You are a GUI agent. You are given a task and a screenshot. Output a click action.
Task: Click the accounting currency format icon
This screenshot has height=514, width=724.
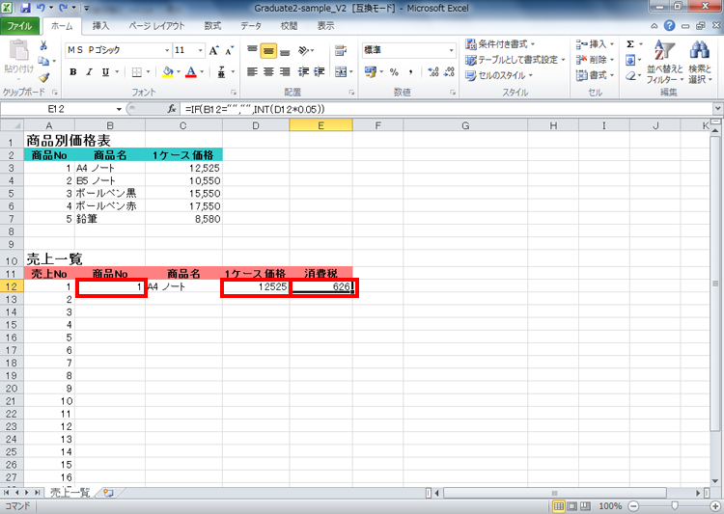point(371,72)
